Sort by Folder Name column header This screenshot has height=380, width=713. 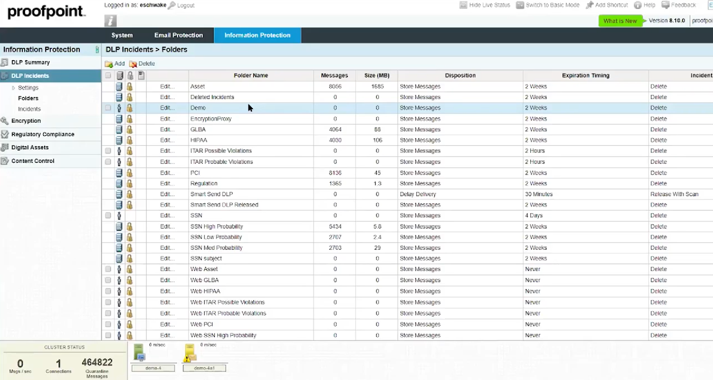pyautogui.click(x=251, y=76)
